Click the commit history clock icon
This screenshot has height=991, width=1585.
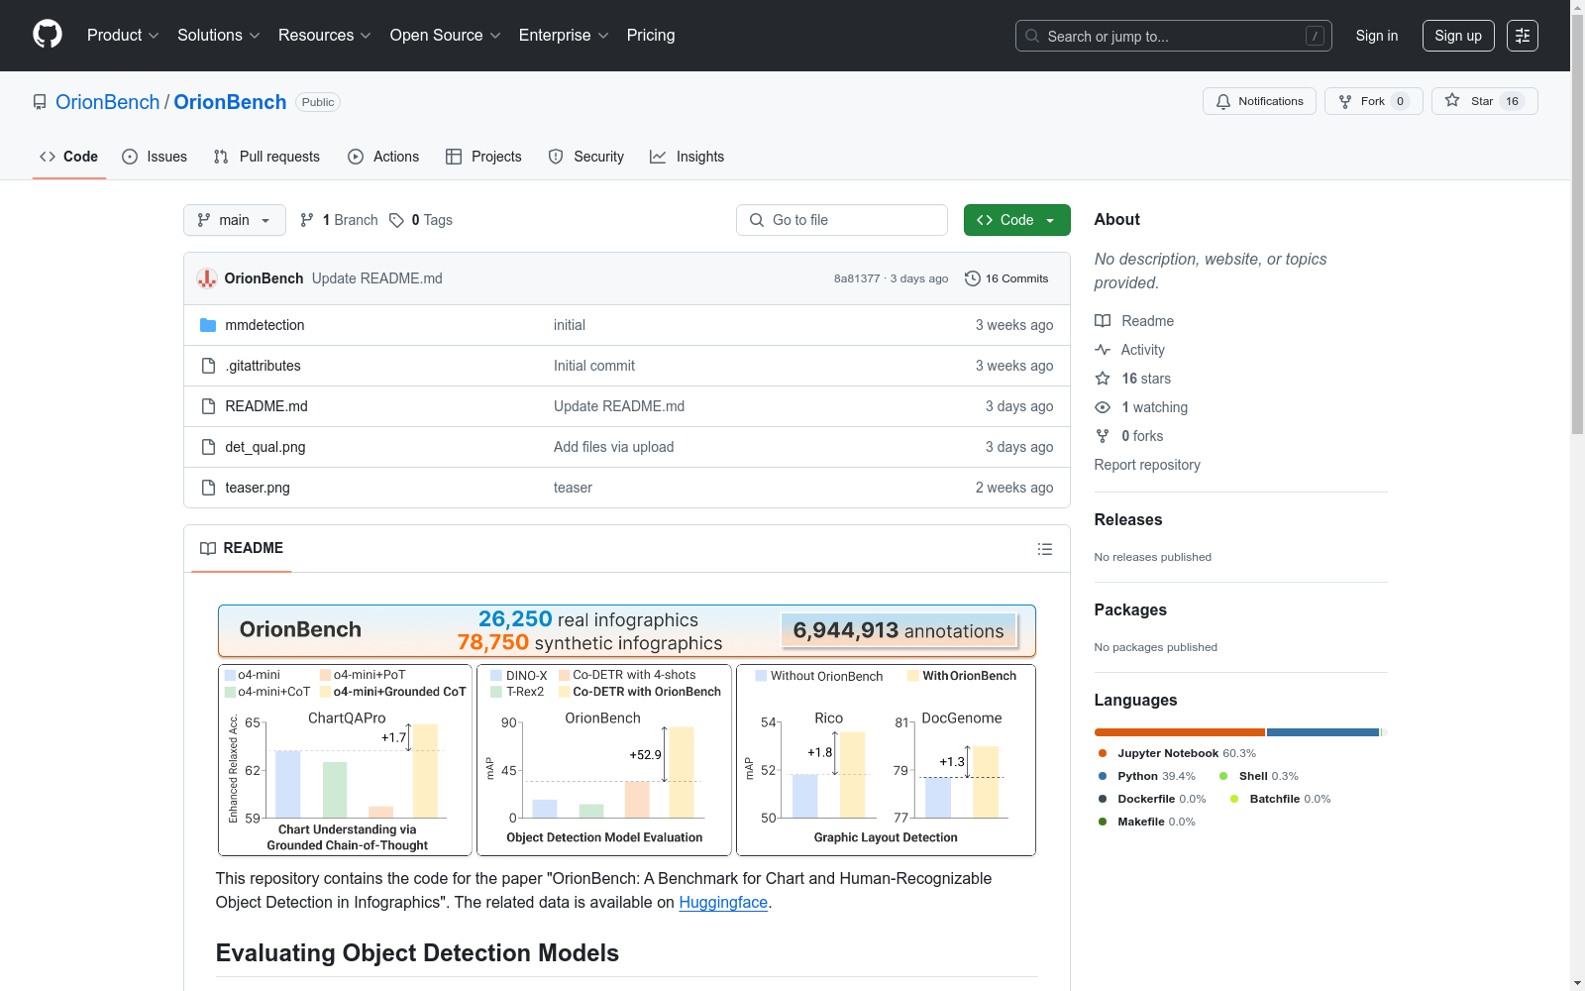coord(973,278)
